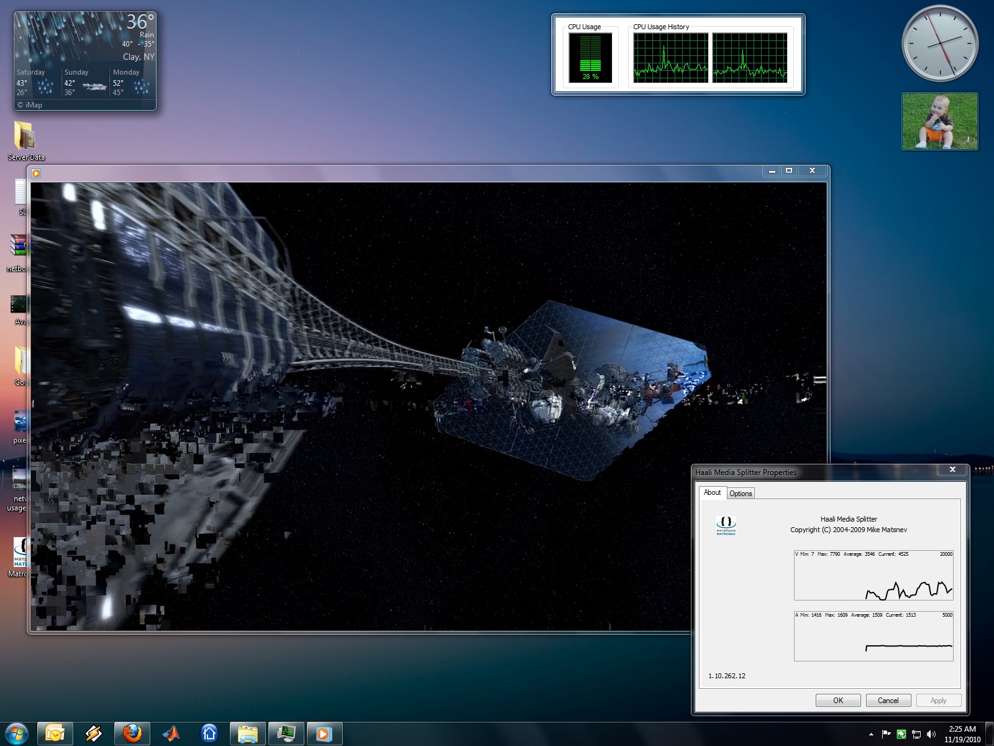Click the second CPU Usage History graph

pos(750,58)
